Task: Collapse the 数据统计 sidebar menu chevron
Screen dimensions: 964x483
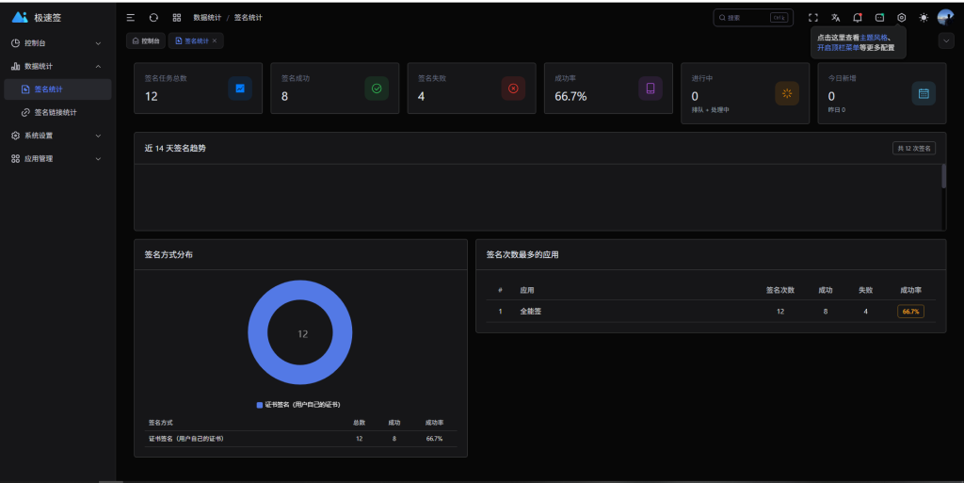Action: (x=98, y=66)
